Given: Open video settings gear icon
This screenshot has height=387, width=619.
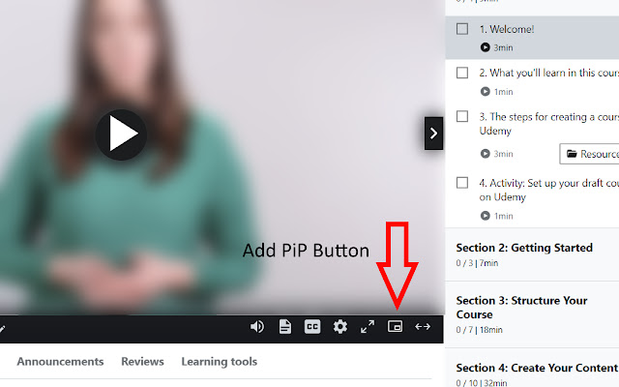Looking at the screenshot, I should pos(339,327).
